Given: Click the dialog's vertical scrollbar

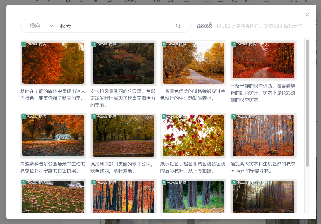Looking at the screenshot, I should point(307,103).
